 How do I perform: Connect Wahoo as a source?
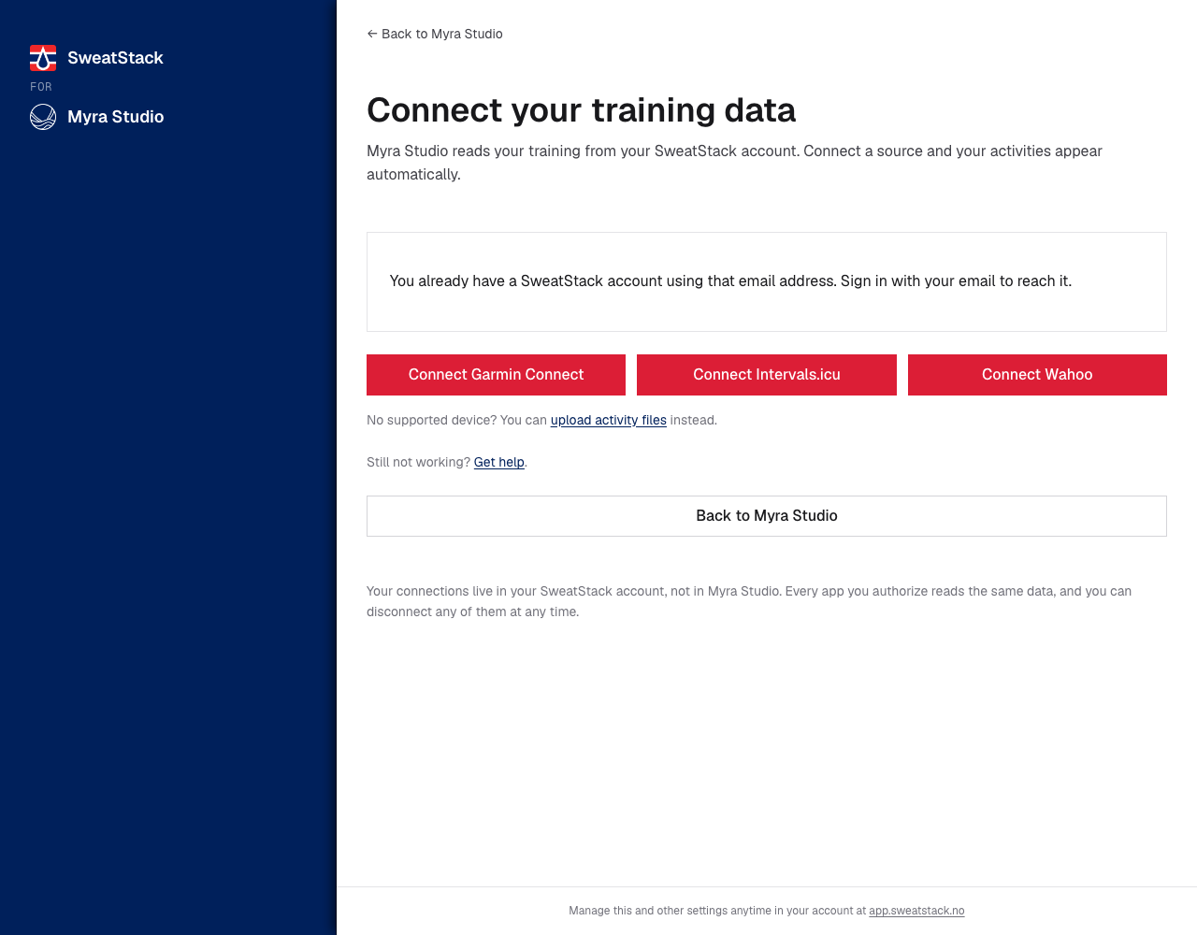click(x=1037, y=375)
